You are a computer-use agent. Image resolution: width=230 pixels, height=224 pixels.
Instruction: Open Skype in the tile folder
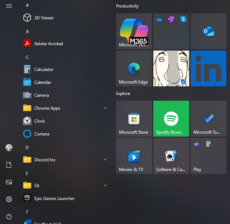coord(183,19)
